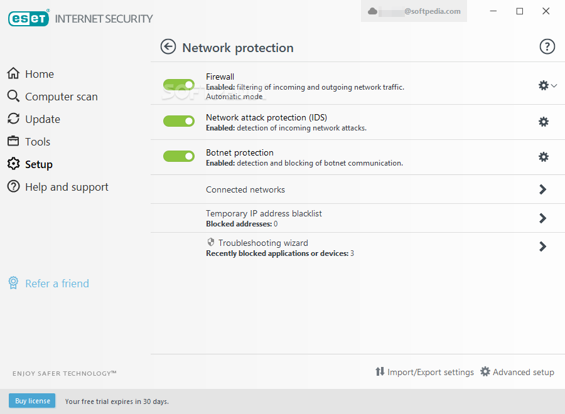
Task: Click the Botnet protection label
Action: [240, 152]
